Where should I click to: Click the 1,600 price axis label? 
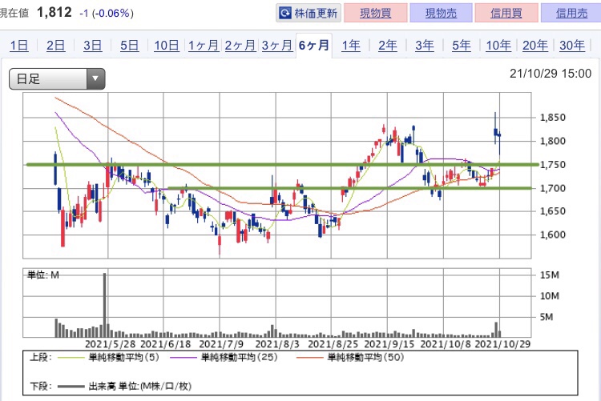(552, 235)
